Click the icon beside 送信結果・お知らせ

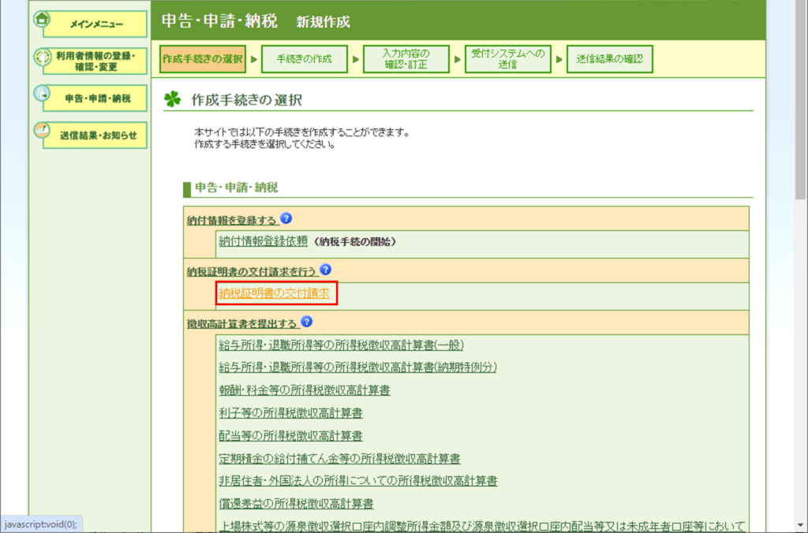(42, 130)
